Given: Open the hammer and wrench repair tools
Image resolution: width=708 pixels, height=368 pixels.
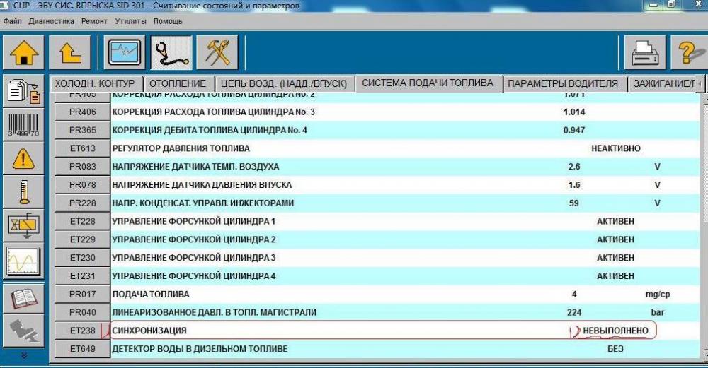Looking at the screenshot, I should click(217, 52).
